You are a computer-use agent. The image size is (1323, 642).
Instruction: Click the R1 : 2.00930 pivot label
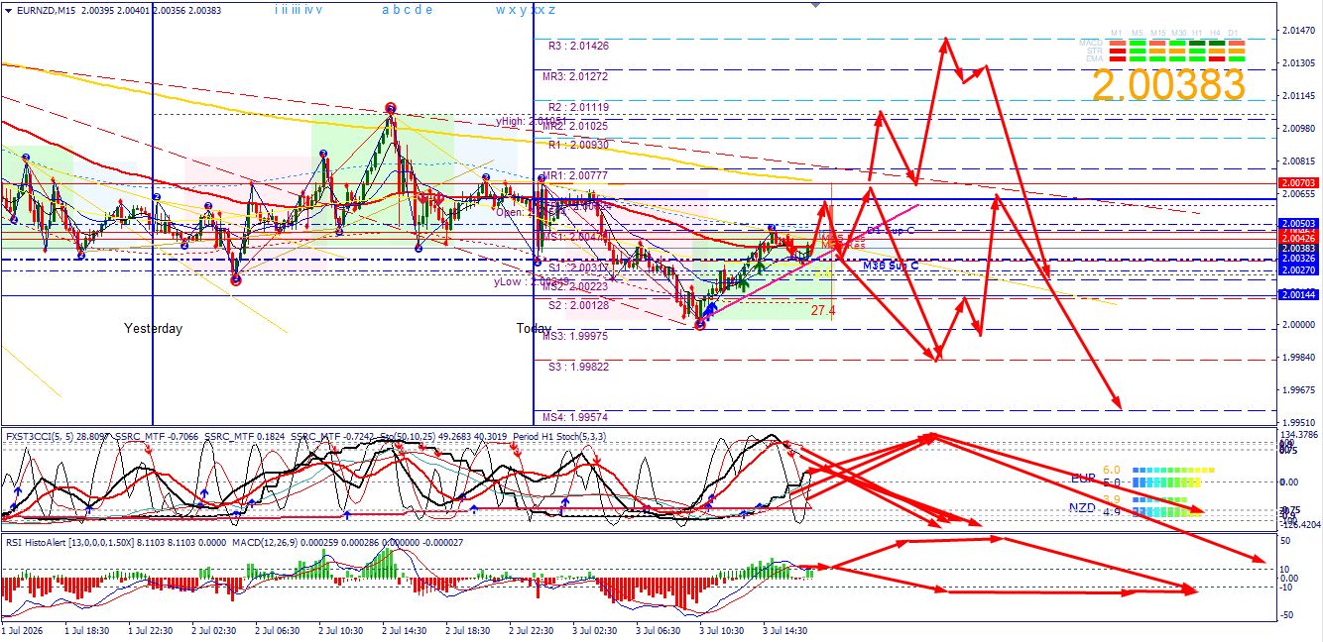click(578, 145)
